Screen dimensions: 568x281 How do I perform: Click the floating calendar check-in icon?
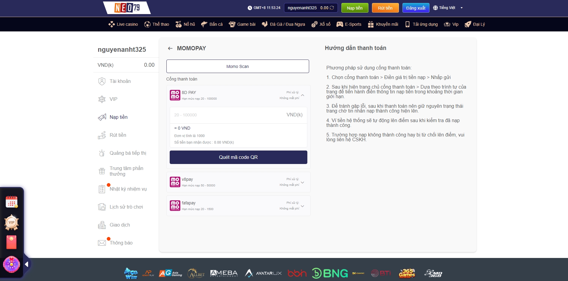point(12,202)
